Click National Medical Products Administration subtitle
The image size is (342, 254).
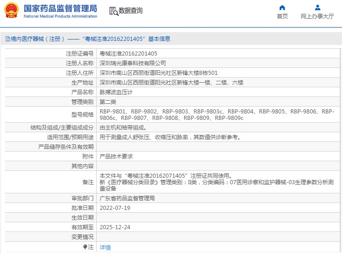pos(60,16)
